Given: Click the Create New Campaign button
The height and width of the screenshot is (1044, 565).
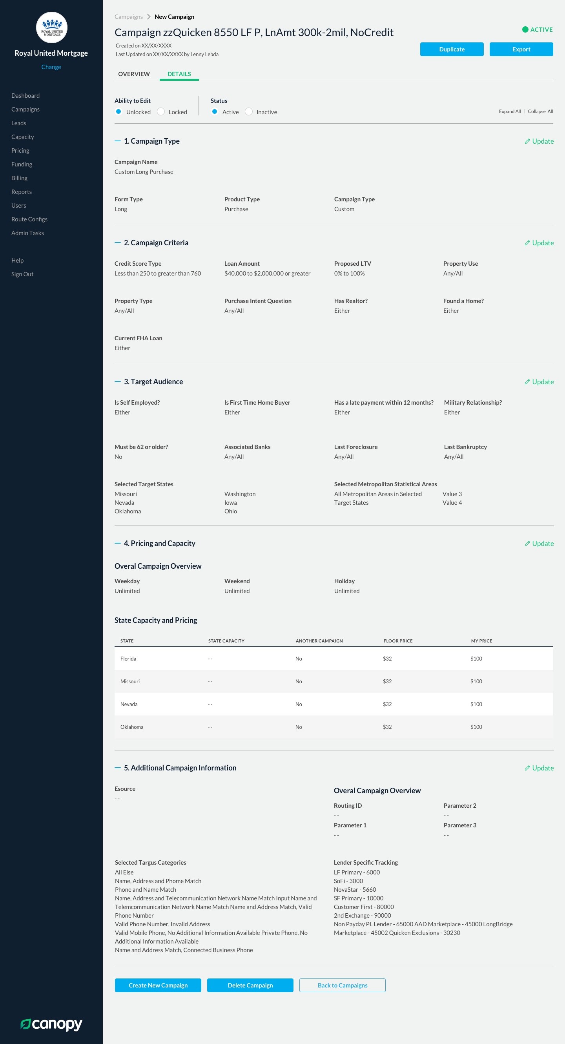Looking at the screenshot, I should tap(158, 986).
